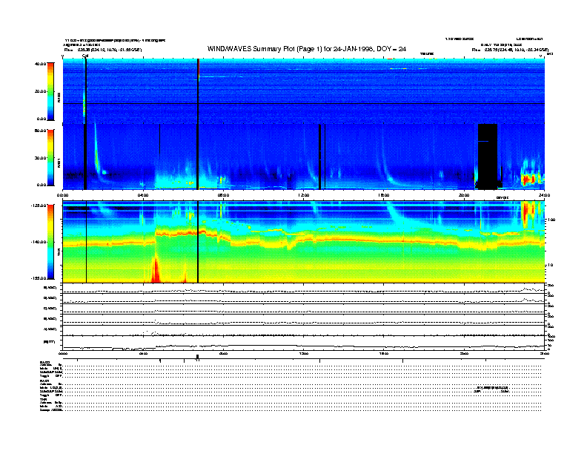Viewport: 587px width, 454px height.
Task: Click the 100 label on TNR right axis
Action: pyautogui.click(x=551, y=220)
